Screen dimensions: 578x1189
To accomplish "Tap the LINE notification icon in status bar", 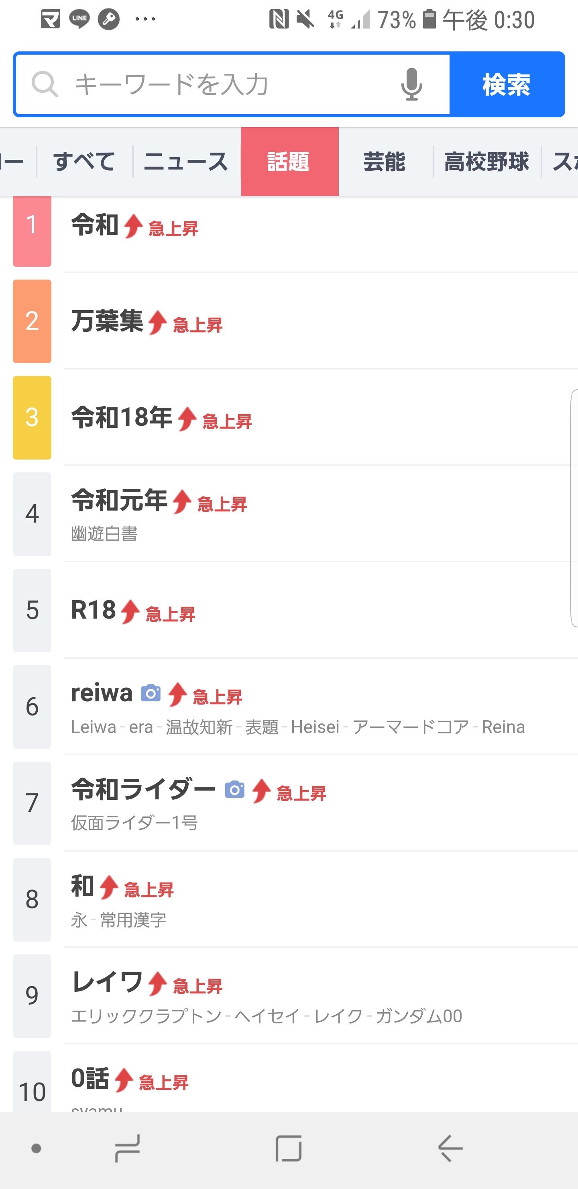I will 79,19.
